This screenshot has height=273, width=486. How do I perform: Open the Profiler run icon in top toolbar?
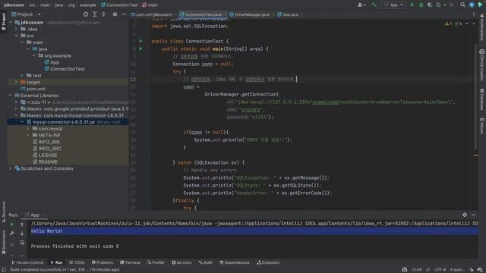tap(438, 5)
